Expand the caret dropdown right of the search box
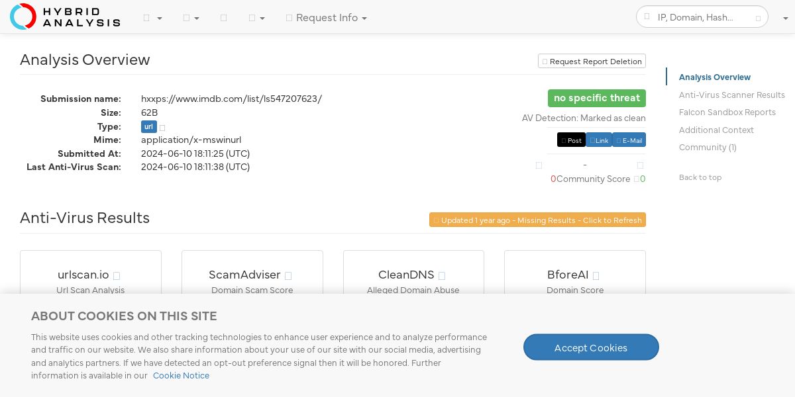The width and height of the screenshot is (795, 397). click(785, 18)
